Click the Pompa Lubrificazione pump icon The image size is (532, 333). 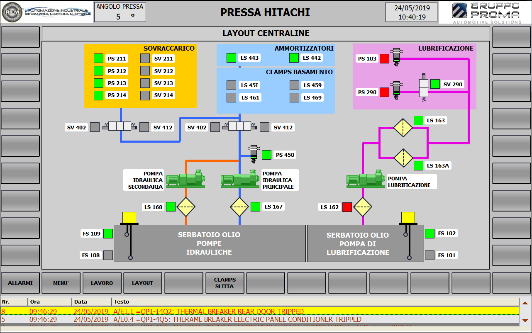point(366,180)
